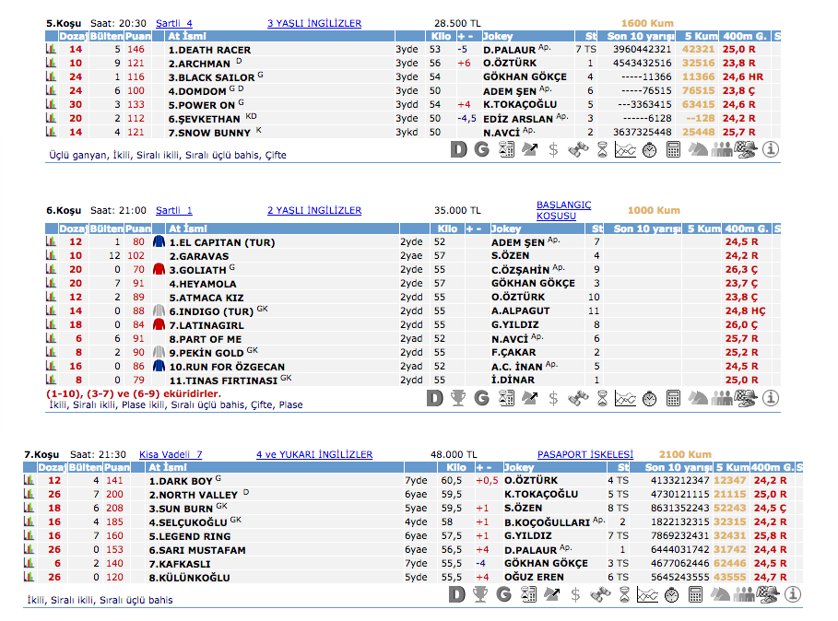The width and height of the screenshot is (838, 621).
Task: Click the blue jockey silks for EL CAPITAN
Action: (159, 242)
